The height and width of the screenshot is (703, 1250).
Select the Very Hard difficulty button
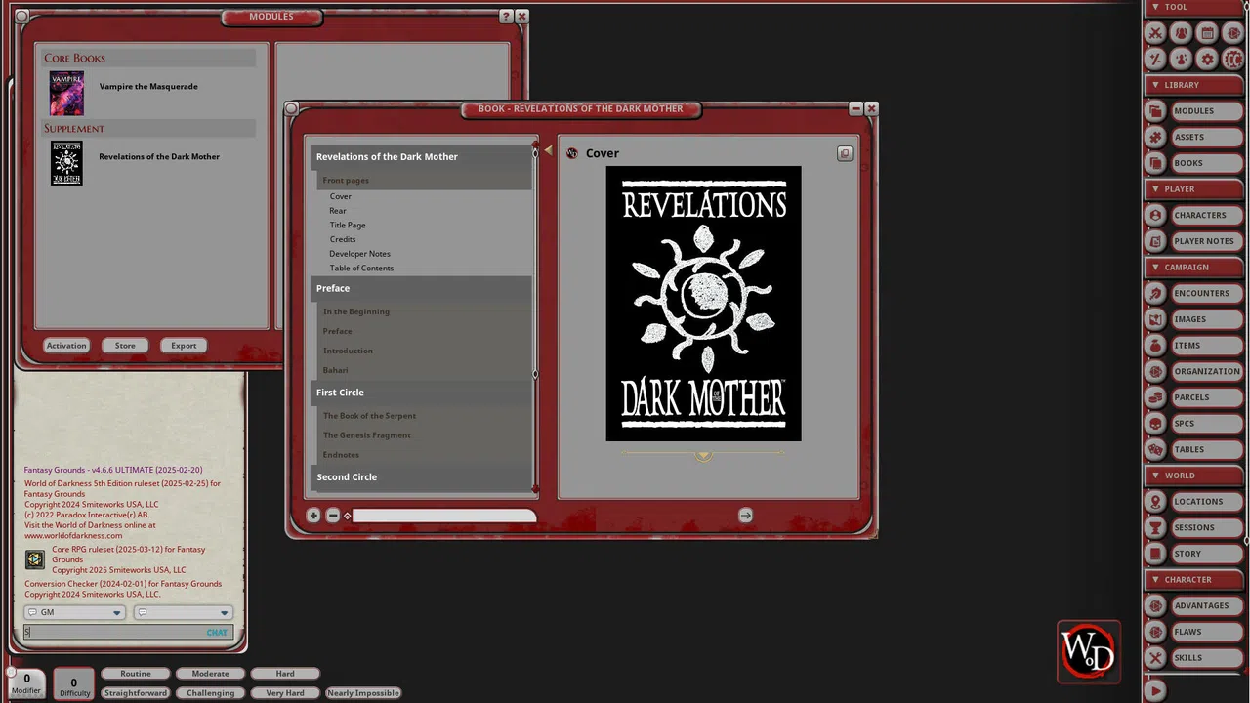click(285, 693)
